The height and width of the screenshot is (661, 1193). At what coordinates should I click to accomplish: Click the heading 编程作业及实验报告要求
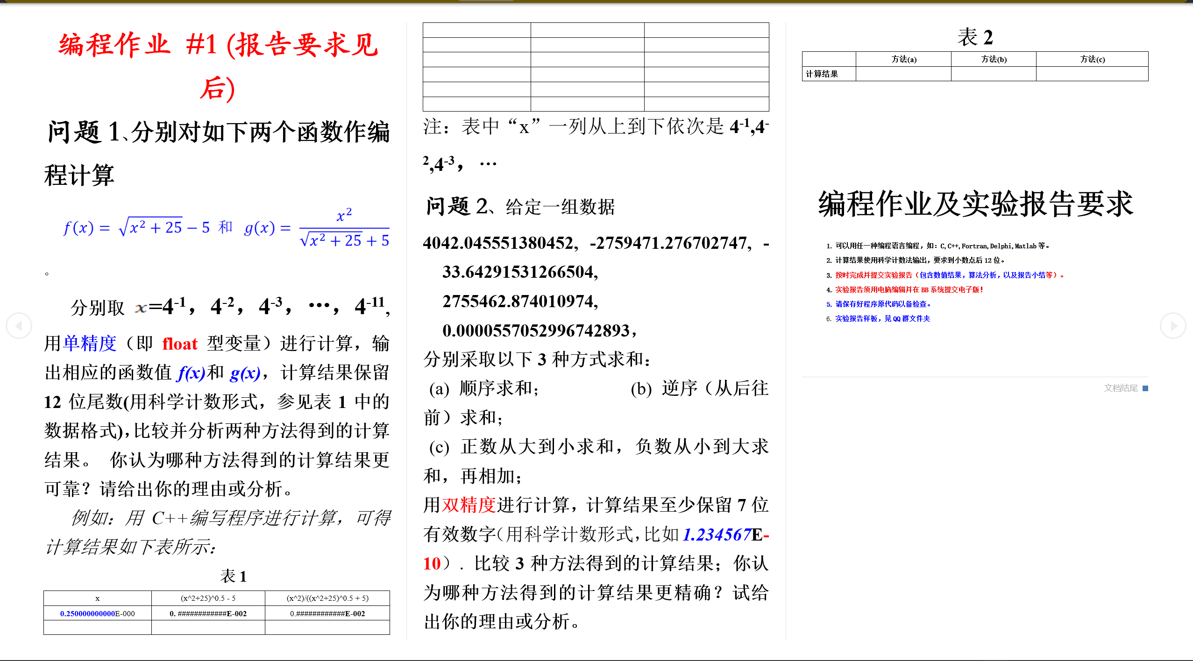click(975, 204)
